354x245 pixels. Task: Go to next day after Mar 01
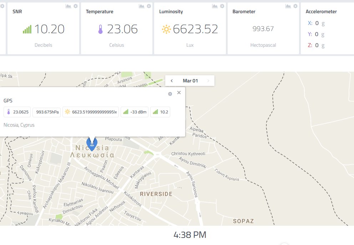(x=208, y=81)
